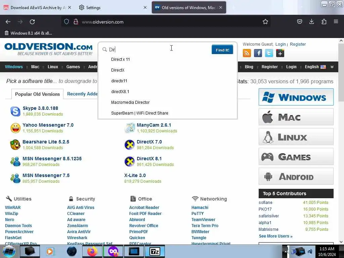Viewport: 344px width, 258px height.
Task: Expand the English language dropdown
Action: coord(315,67)
